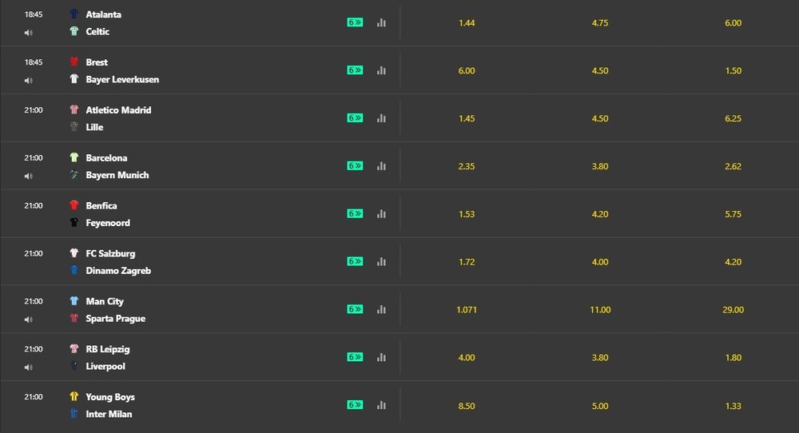This screenshot has width=799, height=433.
Task: Select Liverpool win odds 1.80
Action: tap(733, 358)
